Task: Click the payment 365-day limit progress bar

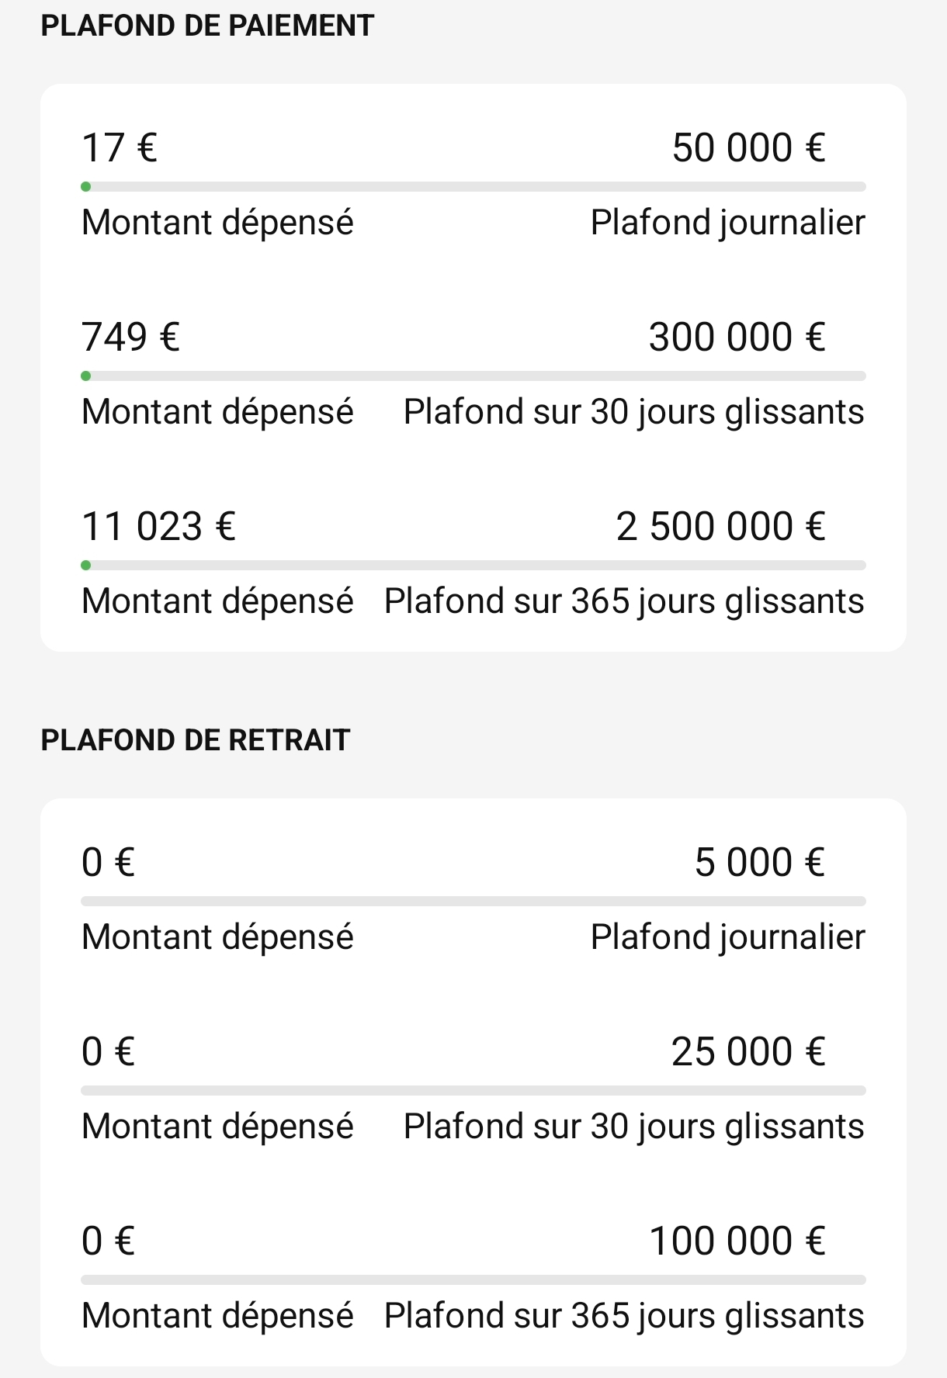Action: click(x=473, y=566)
